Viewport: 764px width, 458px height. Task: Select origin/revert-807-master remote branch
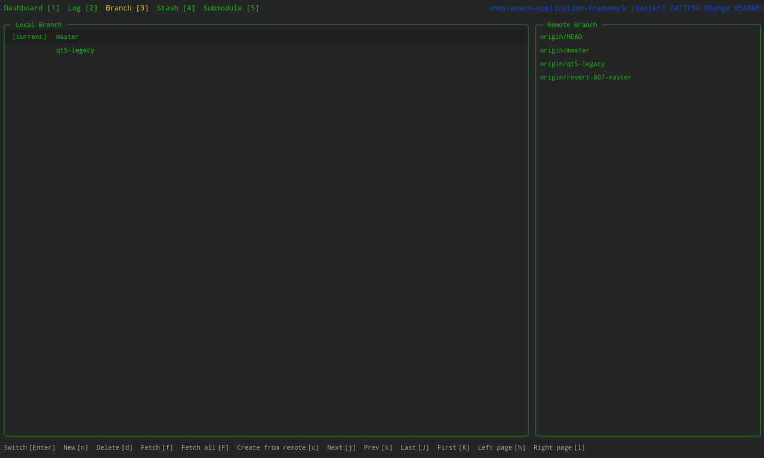(586, 78)
